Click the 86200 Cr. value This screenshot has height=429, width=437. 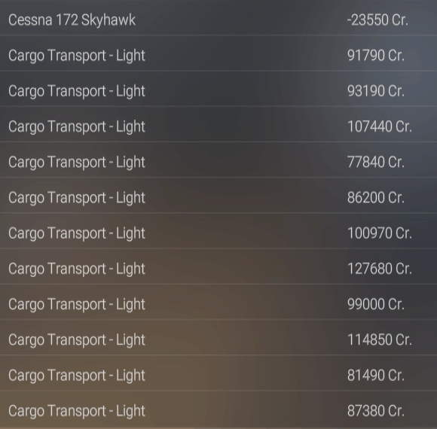376,198
